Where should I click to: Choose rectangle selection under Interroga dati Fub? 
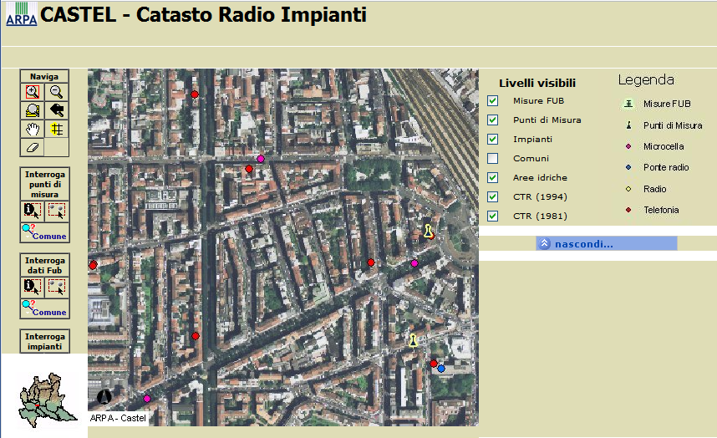pyautogui.click(x=56, y=287)
